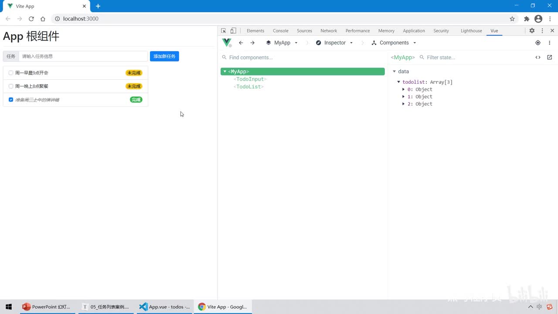Collapse the MyApp component tree node
Viewport: 558px width, 314px height.
[x=225, y=72]
